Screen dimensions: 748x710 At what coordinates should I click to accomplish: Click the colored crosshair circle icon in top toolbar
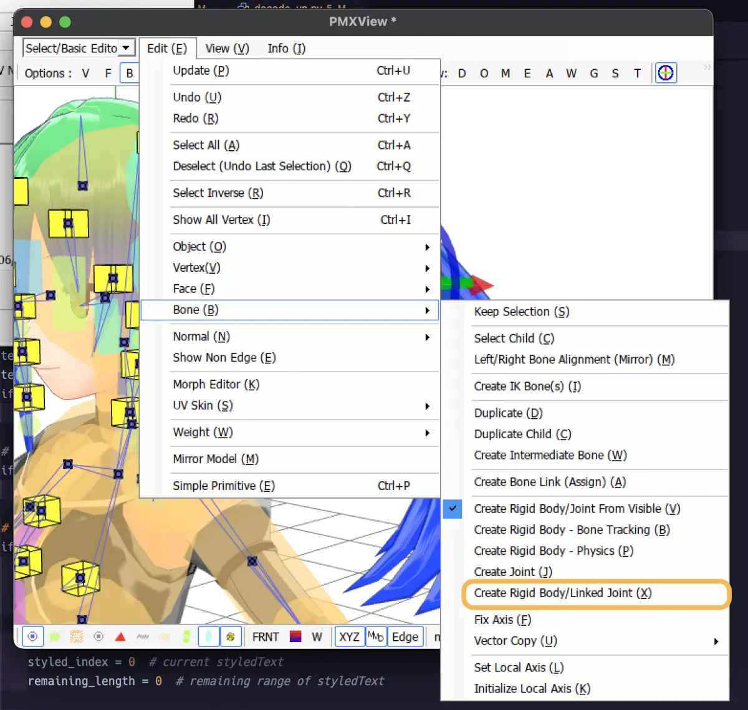coord(666,73)
